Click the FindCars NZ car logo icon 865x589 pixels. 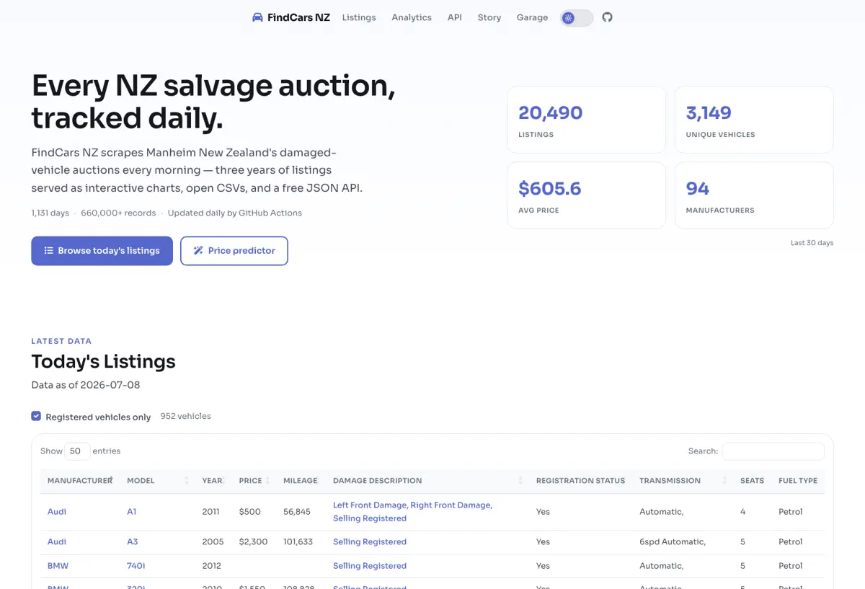(x=257, y=17)
